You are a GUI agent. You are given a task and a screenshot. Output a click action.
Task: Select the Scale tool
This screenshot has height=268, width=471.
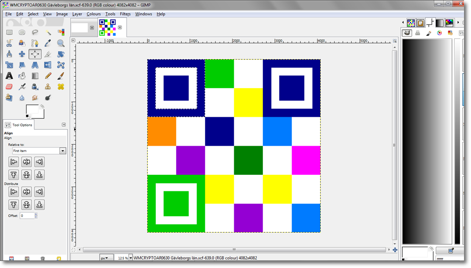pyautogui.click(x=9, y=65)
